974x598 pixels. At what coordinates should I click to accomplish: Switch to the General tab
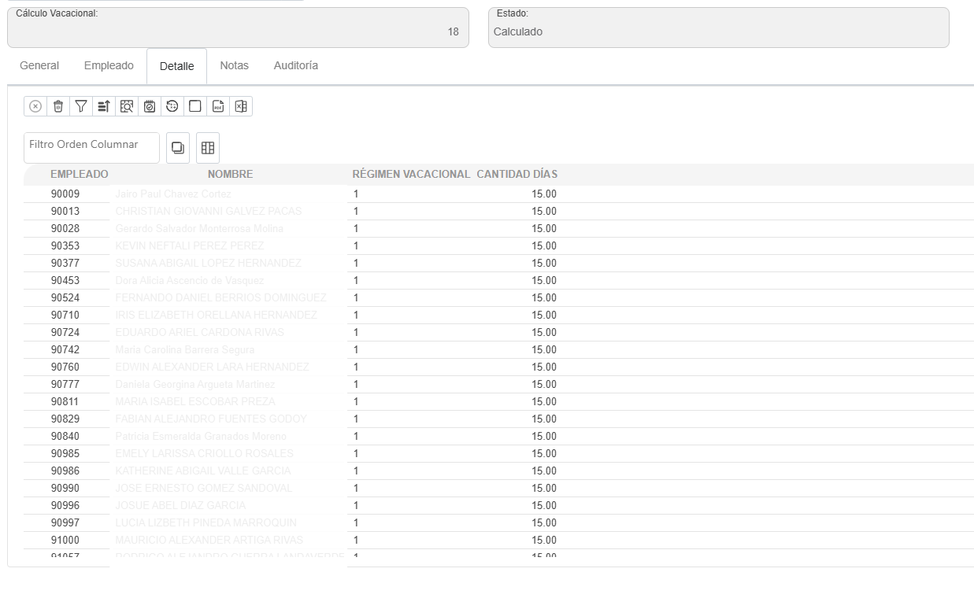[39, 66]
